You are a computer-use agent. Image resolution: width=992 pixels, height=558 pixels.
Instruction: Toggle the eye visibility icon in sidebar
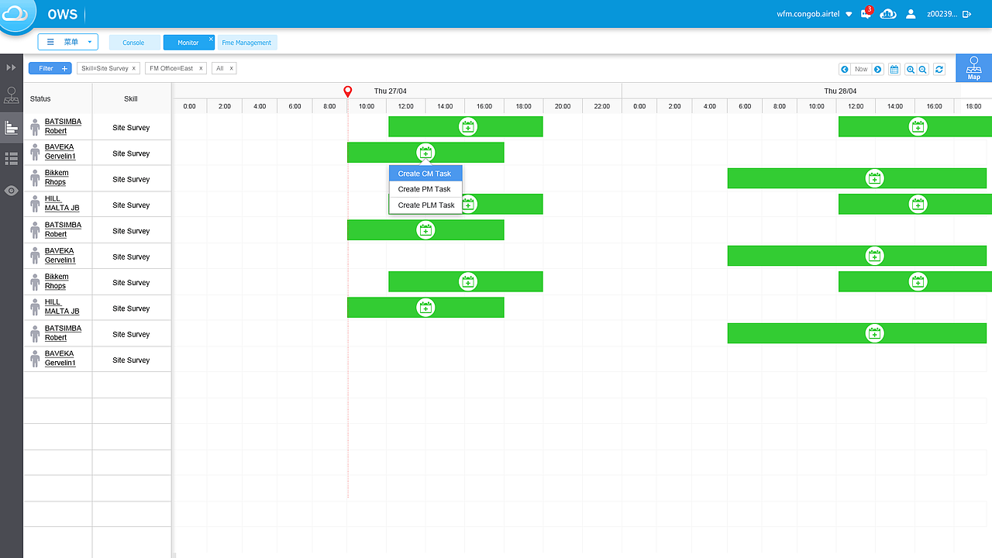click(x=12, y=191)
